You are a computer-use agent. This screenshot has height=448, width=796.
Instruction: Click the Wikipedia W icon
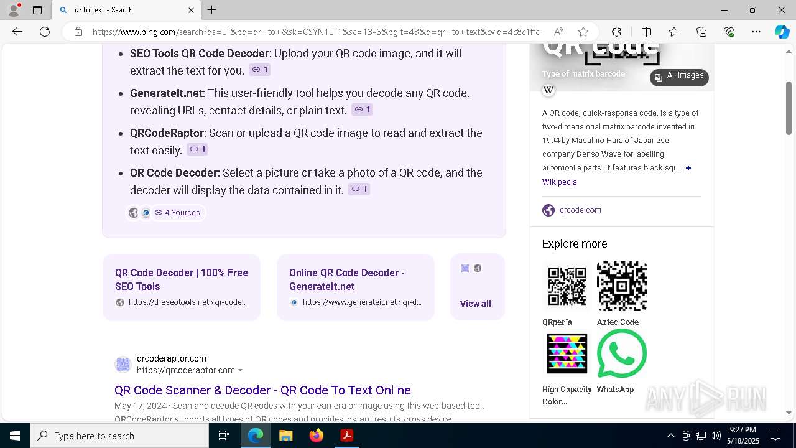coord(548,90)
